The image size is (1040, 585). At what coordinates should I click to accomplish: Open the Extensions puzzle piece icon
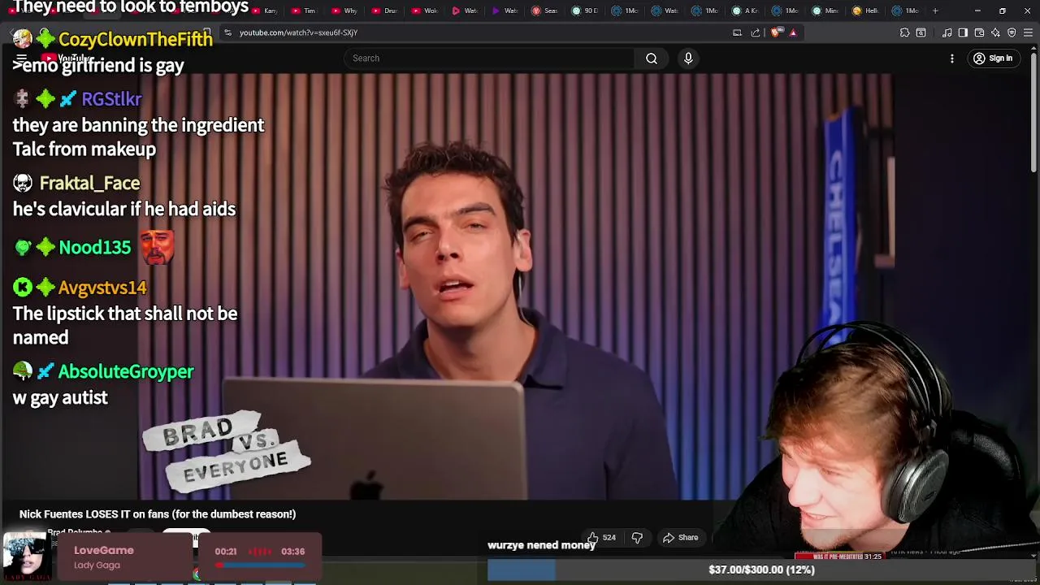904,32
